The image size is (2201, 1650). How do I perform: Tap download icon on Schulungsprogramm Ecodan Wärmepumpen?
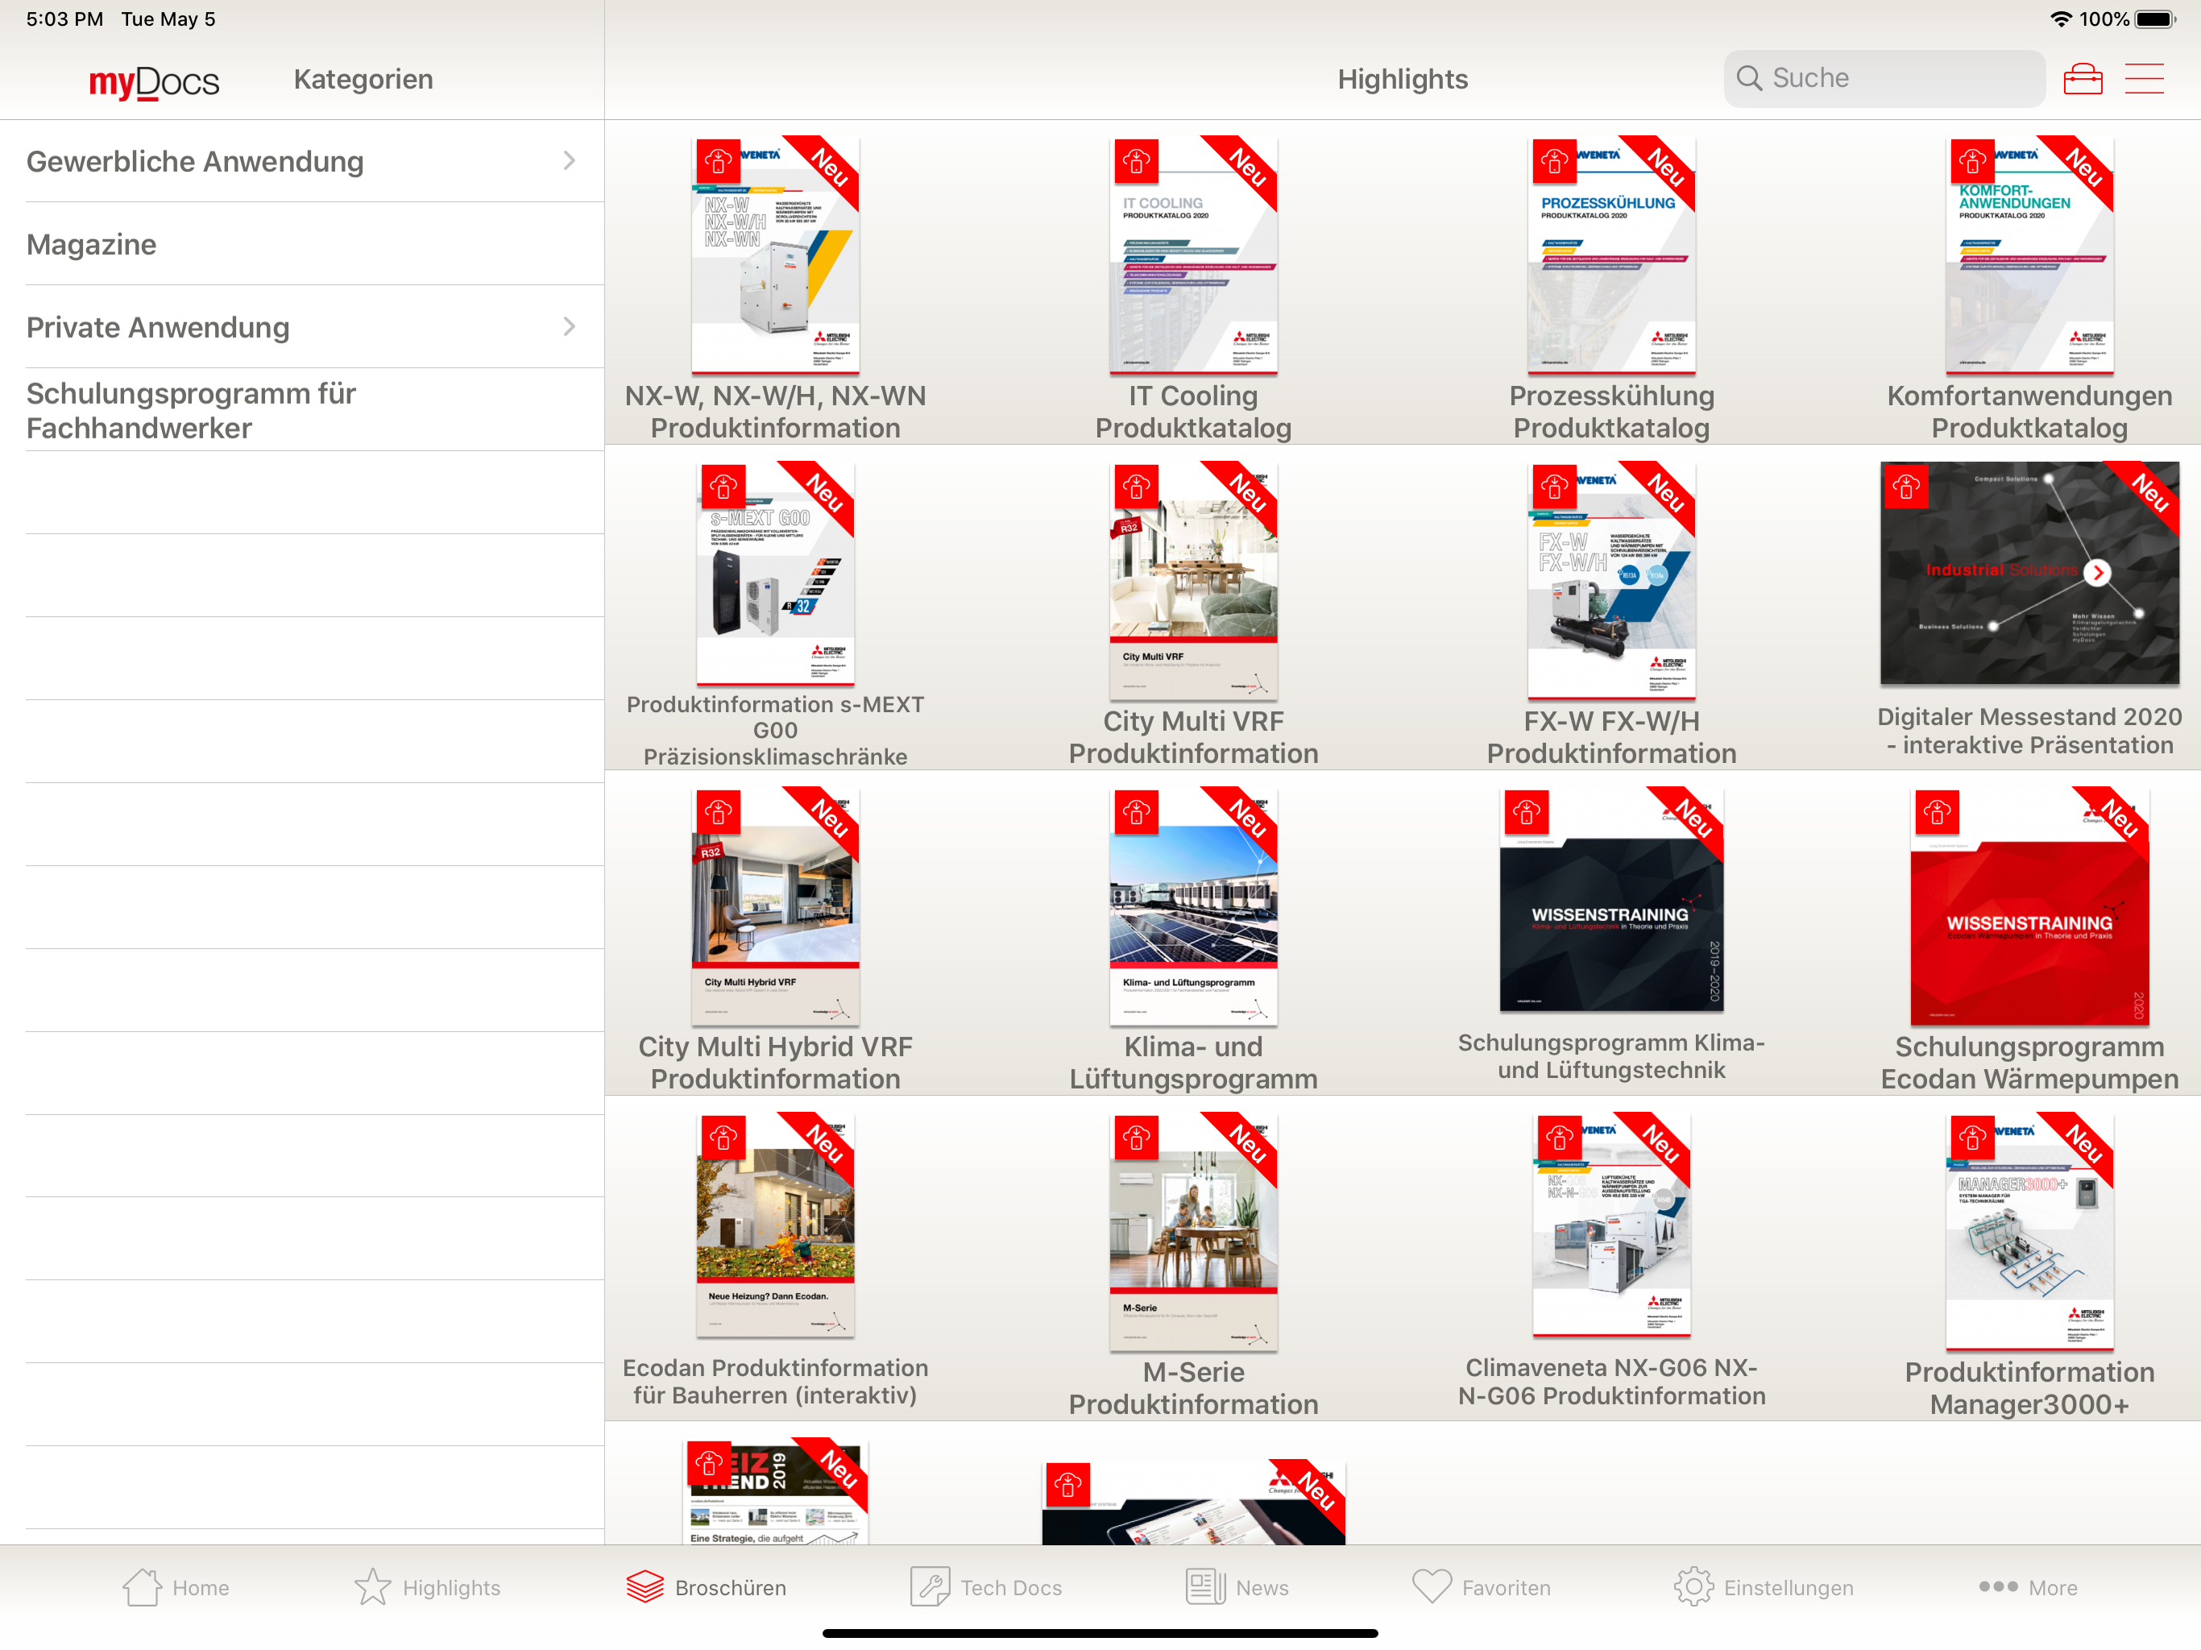pyautogui.click(x=1936, y=812)
